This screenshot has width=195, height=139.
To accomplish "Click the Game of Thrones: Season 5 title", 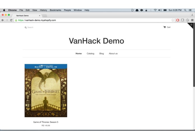I will [x=46, y=122].
